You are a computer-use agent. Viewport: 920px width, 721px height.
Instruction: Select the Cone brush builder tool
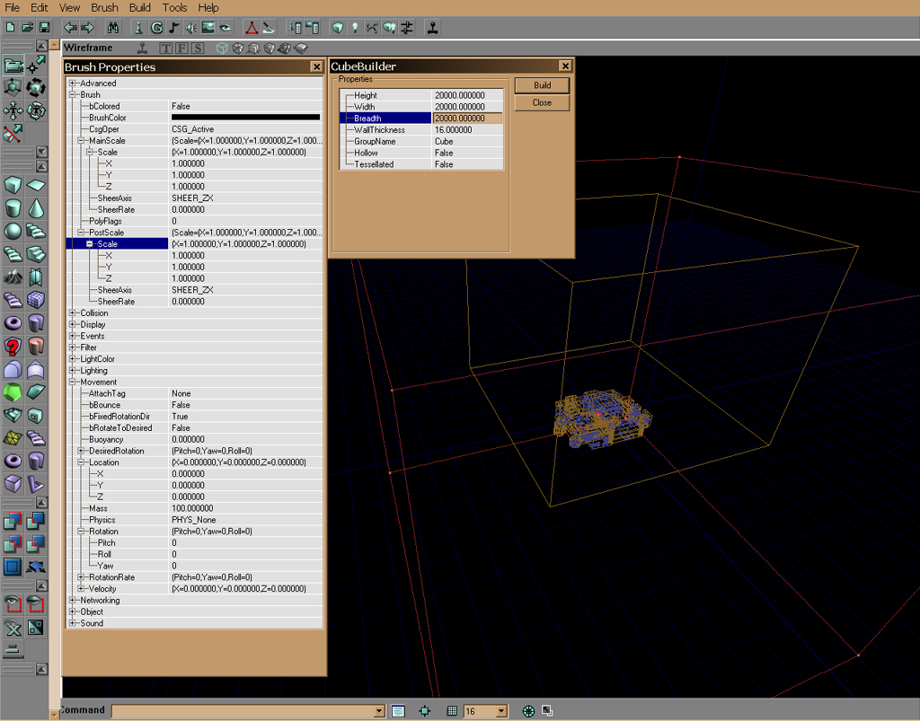36,208
